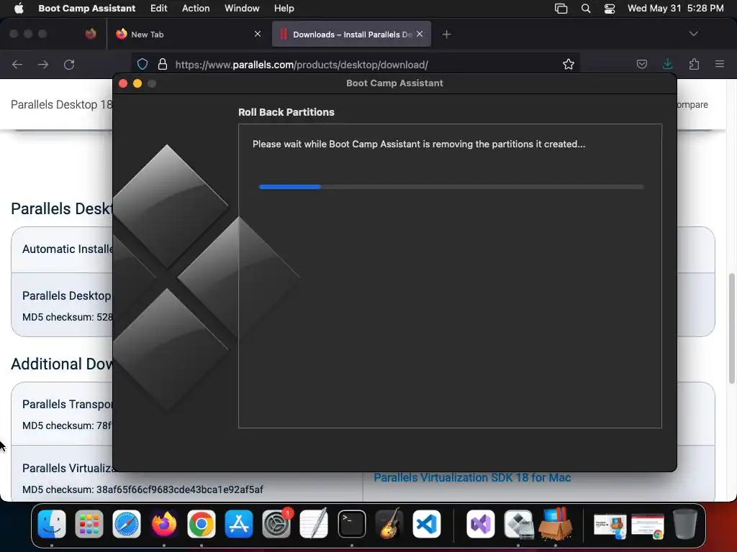Open minimized Parallels window in Dock
The height and width of the screenshot is (552, 737).
coord(610,525)
